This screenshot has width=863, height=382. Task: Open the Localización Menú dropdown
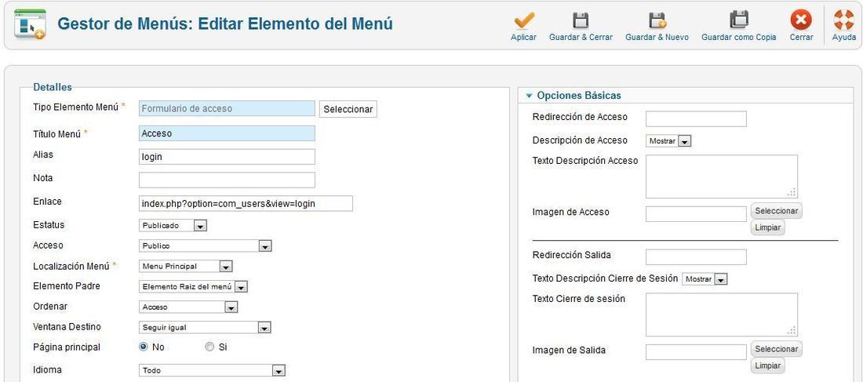(185, 267)
